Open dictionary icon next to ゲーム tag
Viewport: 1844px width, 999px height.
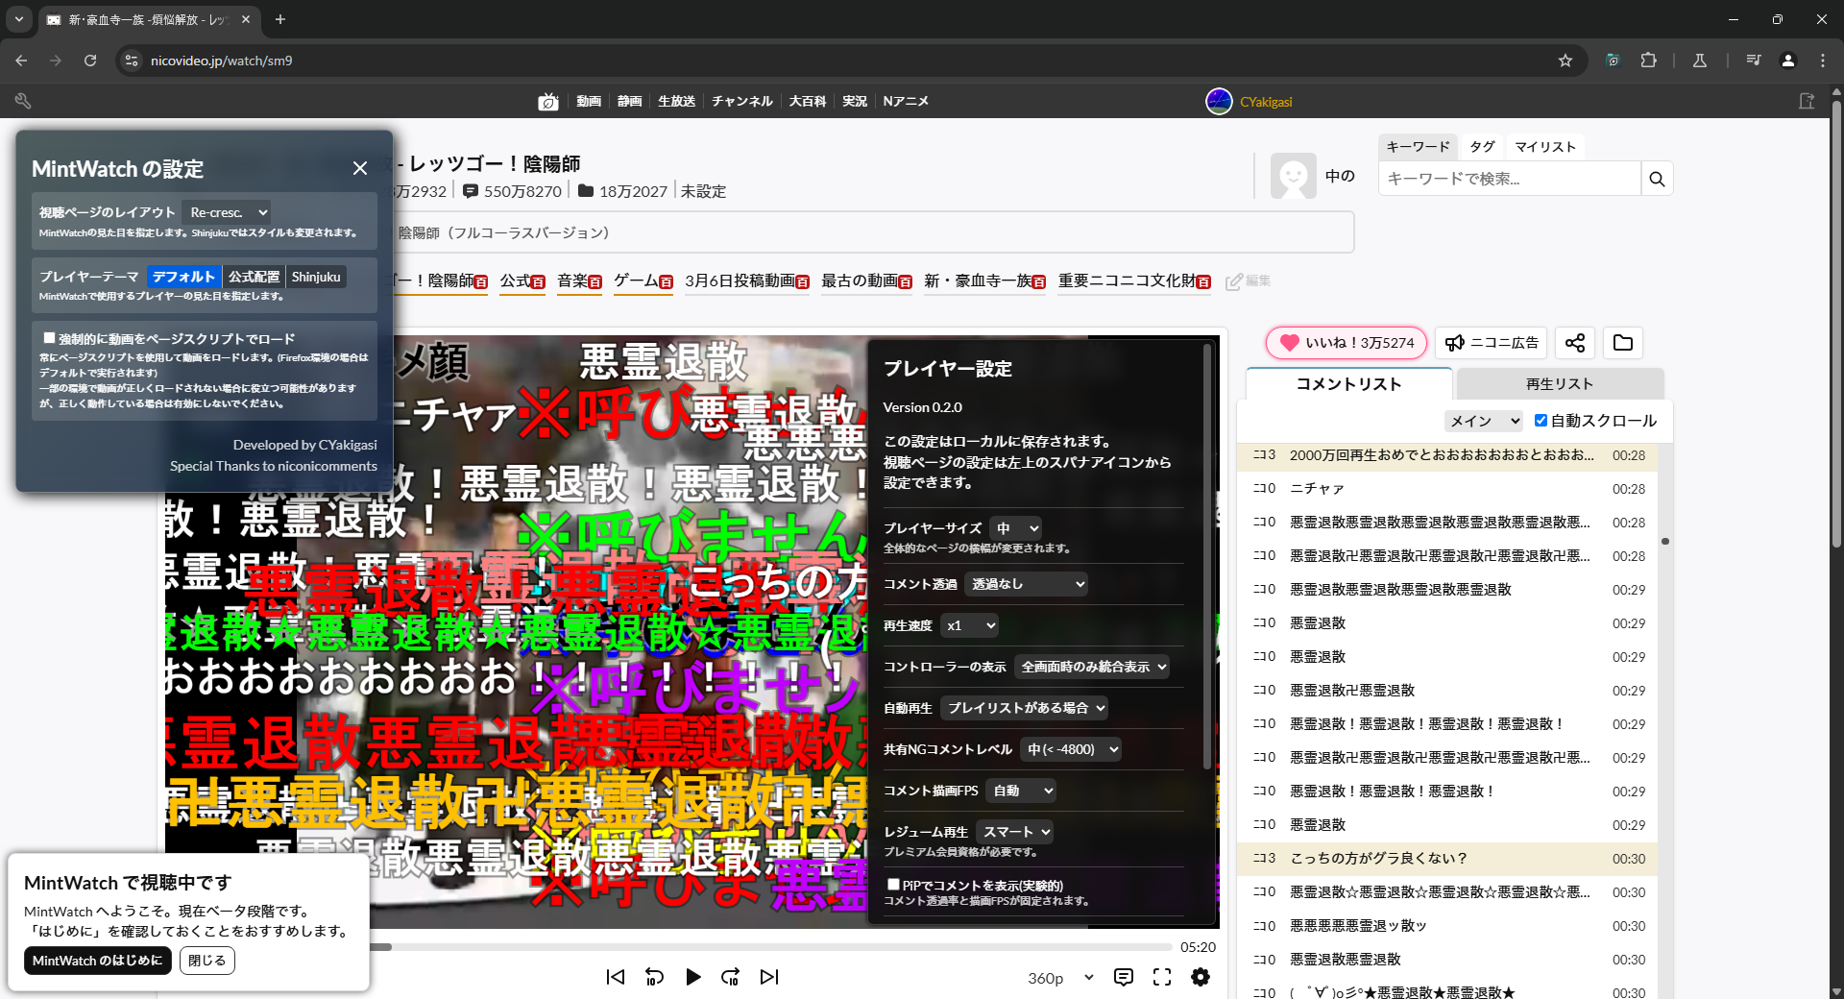(667, 282)
